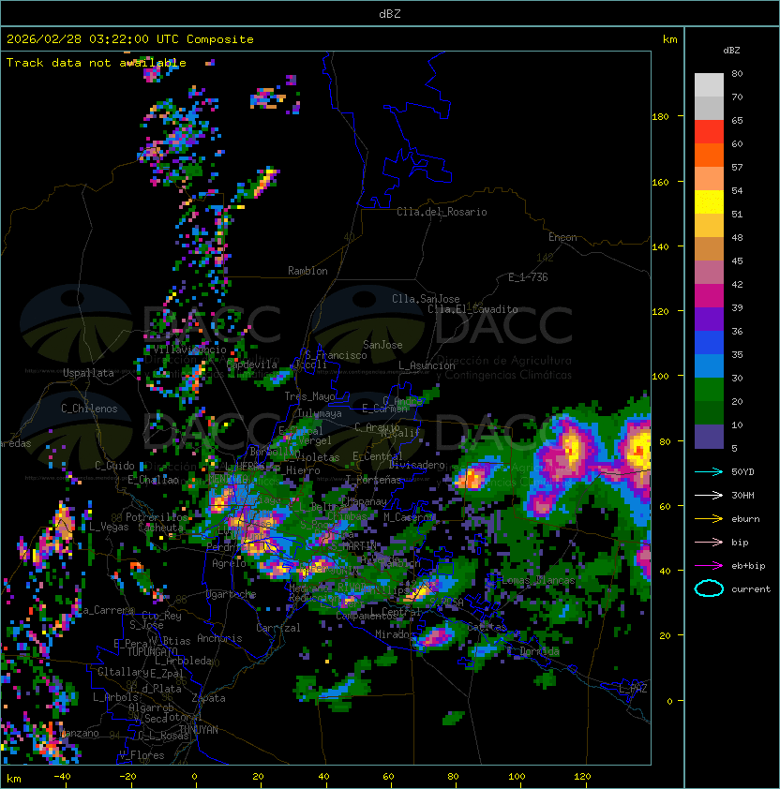Click the 'Clla.SanJose' map label
This screenshot has height=789, width=780.
426,299
